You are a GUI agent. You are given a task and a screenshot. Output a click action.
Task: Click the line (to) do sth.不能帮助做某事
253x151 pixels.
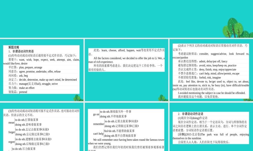coord(119,131)
